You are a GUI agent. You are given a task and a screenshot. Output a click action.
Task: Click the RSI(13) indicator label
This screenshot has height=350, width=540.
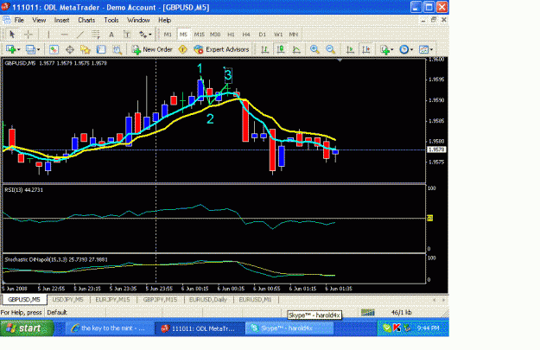point(24,190)
